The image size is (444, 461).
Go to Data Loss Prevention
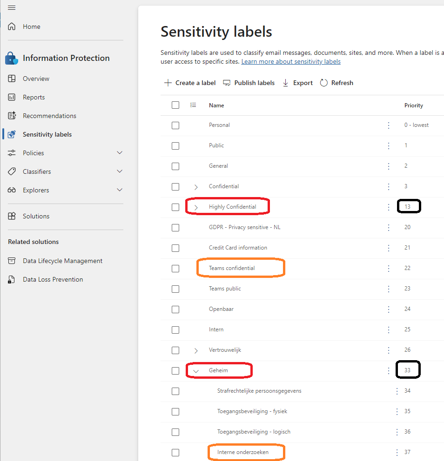click(53, 279)
